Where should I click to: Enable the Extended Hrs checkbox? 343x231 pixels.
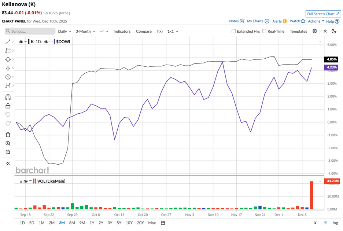pyautogui.click(x=234, y=31)
